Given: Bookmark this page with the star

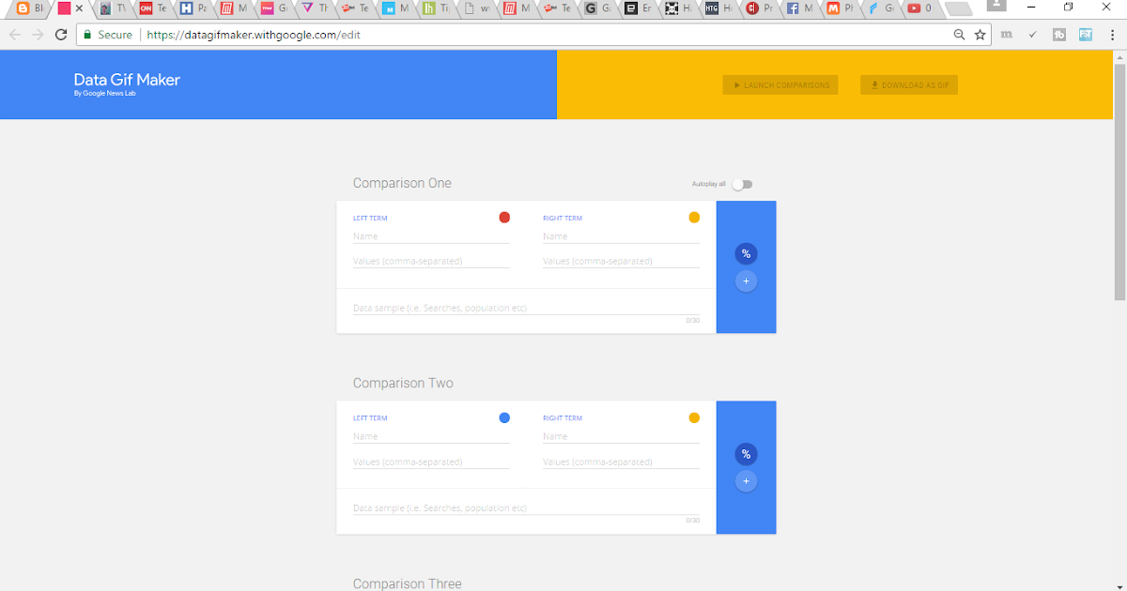Looking at the screenshot, I should (x=980, y=35).
